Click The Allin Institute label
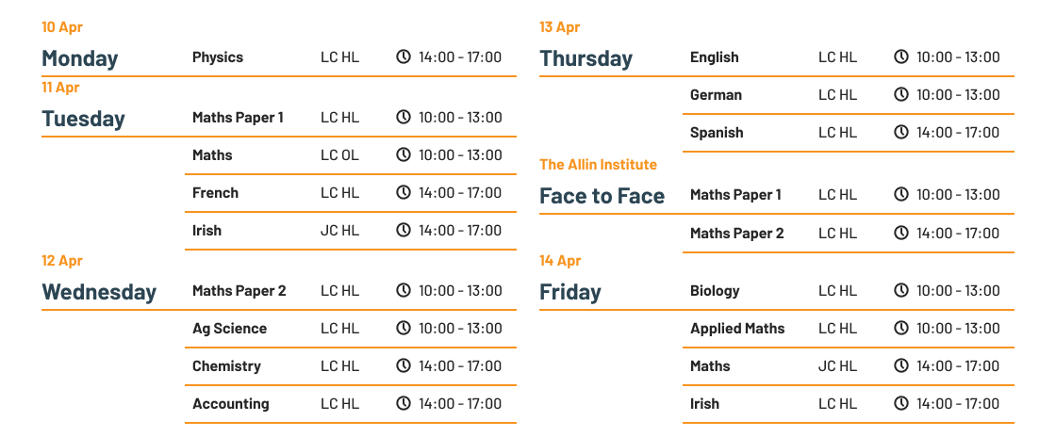Screen dimensions: 1056x437 tap(598, 165)
